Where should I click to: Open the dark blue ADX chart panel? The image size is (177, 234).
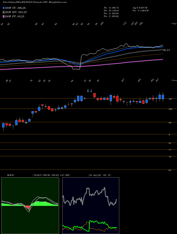click(x=91, y=206)
